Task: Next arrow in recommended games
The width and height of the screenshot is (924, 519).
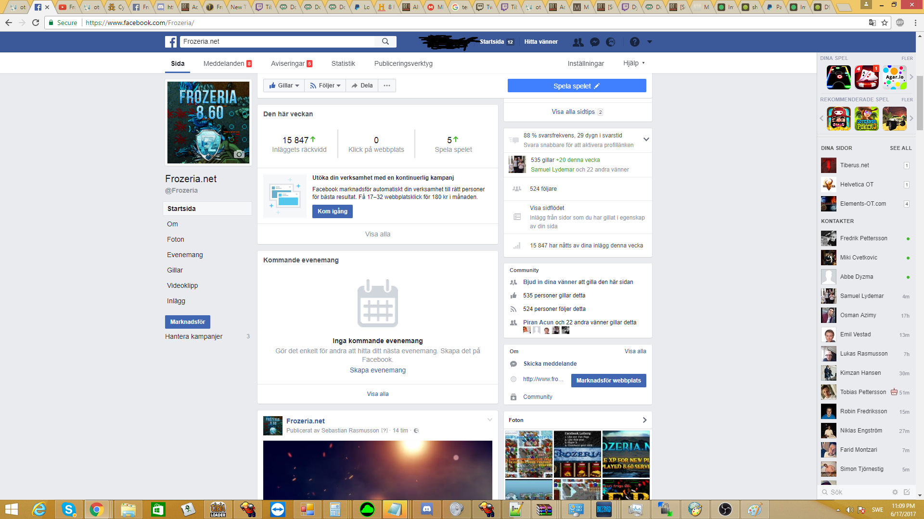Action: pyautogui.click(x=911, y=119)
